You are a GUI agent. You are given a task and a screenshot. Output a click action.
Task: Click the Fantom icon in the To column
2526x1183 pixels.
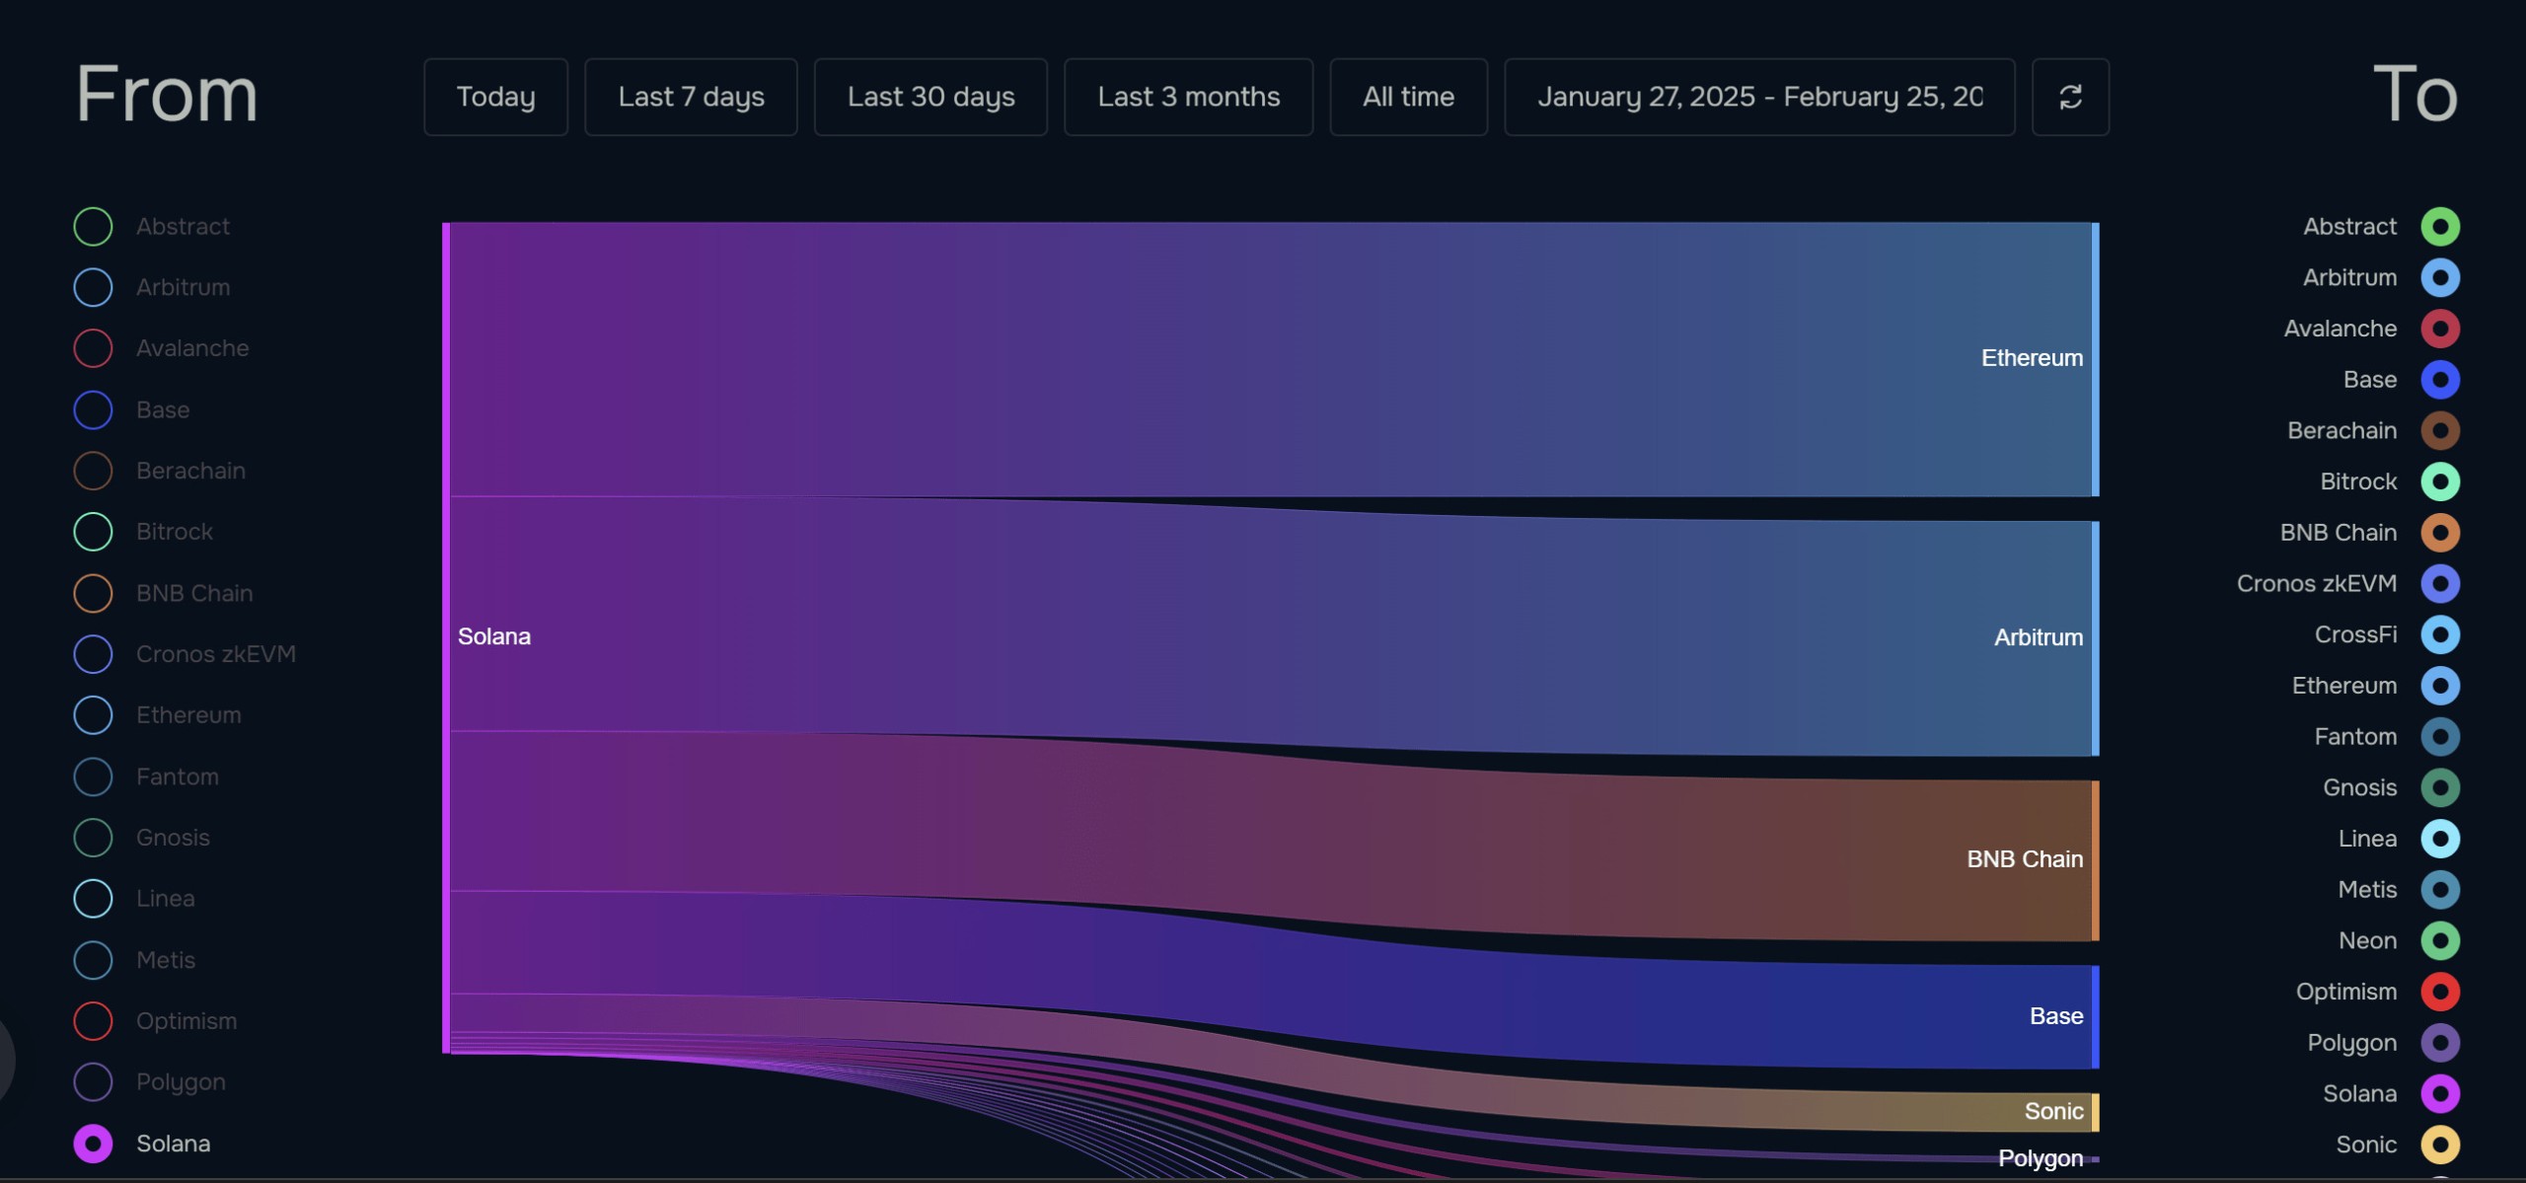coord(2442,736)
